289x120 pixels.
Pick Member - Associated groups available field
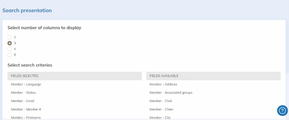tap(171, 93)
